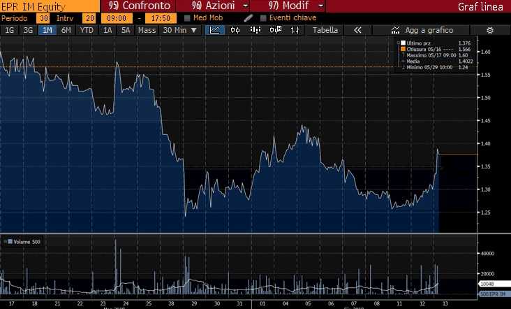Edit the start time field 09:00
511x309 pixels.
point(117,18)
